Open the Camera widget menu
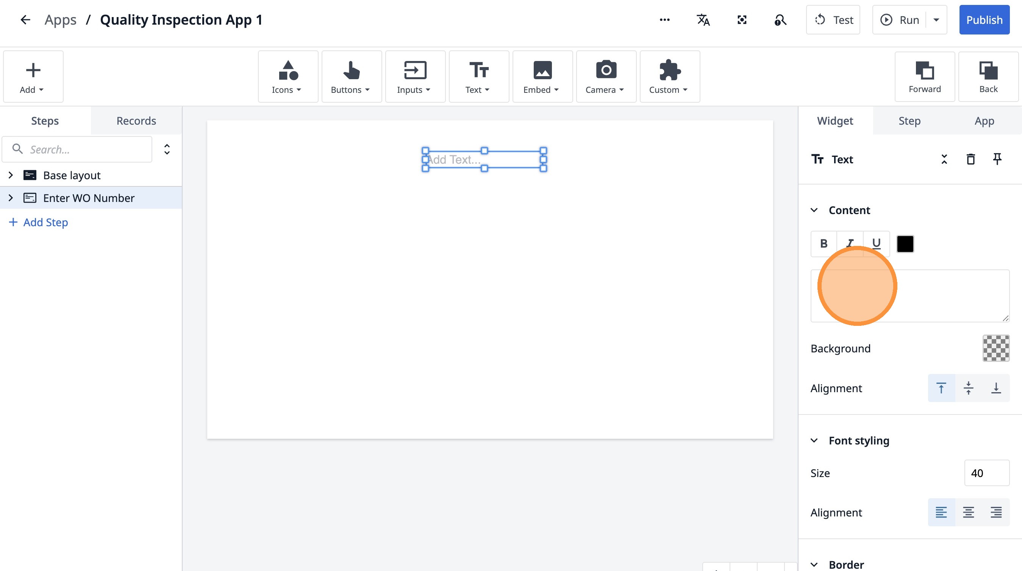The image size is (1022, 571). coord(605,77)
